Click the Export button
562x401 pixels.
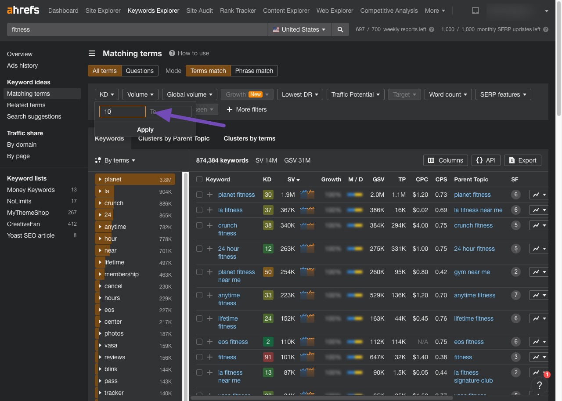click(522, 160)
